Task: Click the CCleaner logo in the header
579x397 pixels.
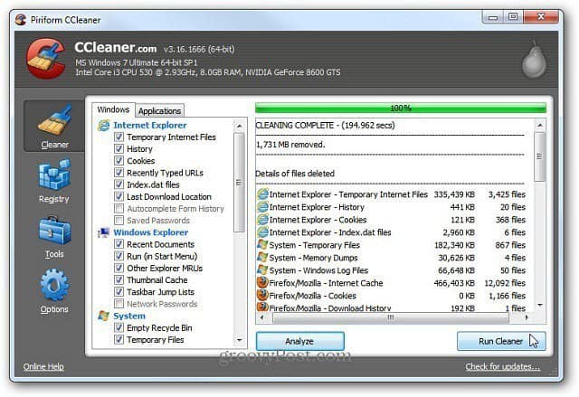Action: [x=46, y=59]
